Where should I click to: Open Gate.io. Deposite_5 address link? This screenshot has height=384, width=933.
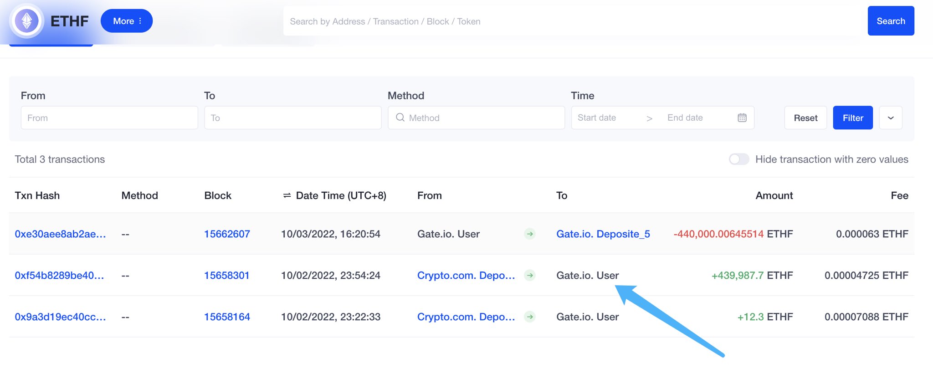[603, 234]
